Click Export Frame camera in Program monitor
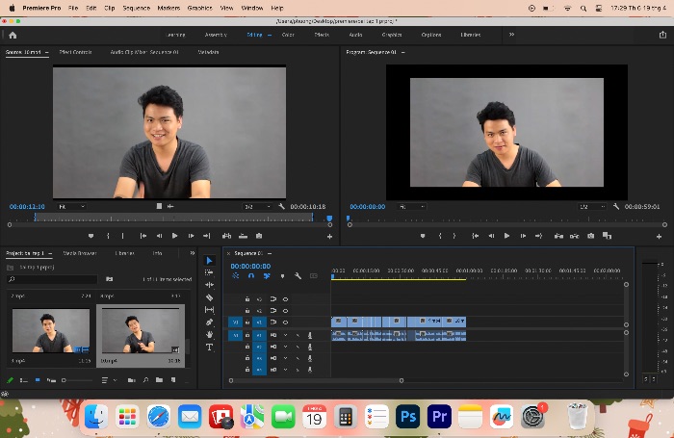674x438 pixels. 591,236
